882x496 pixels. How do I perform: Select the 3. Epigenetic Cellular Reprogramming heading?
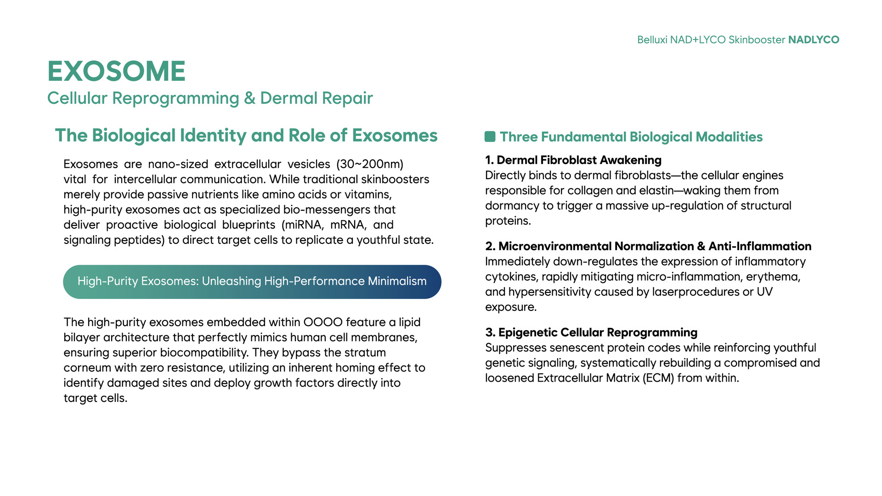coord(591,333)
